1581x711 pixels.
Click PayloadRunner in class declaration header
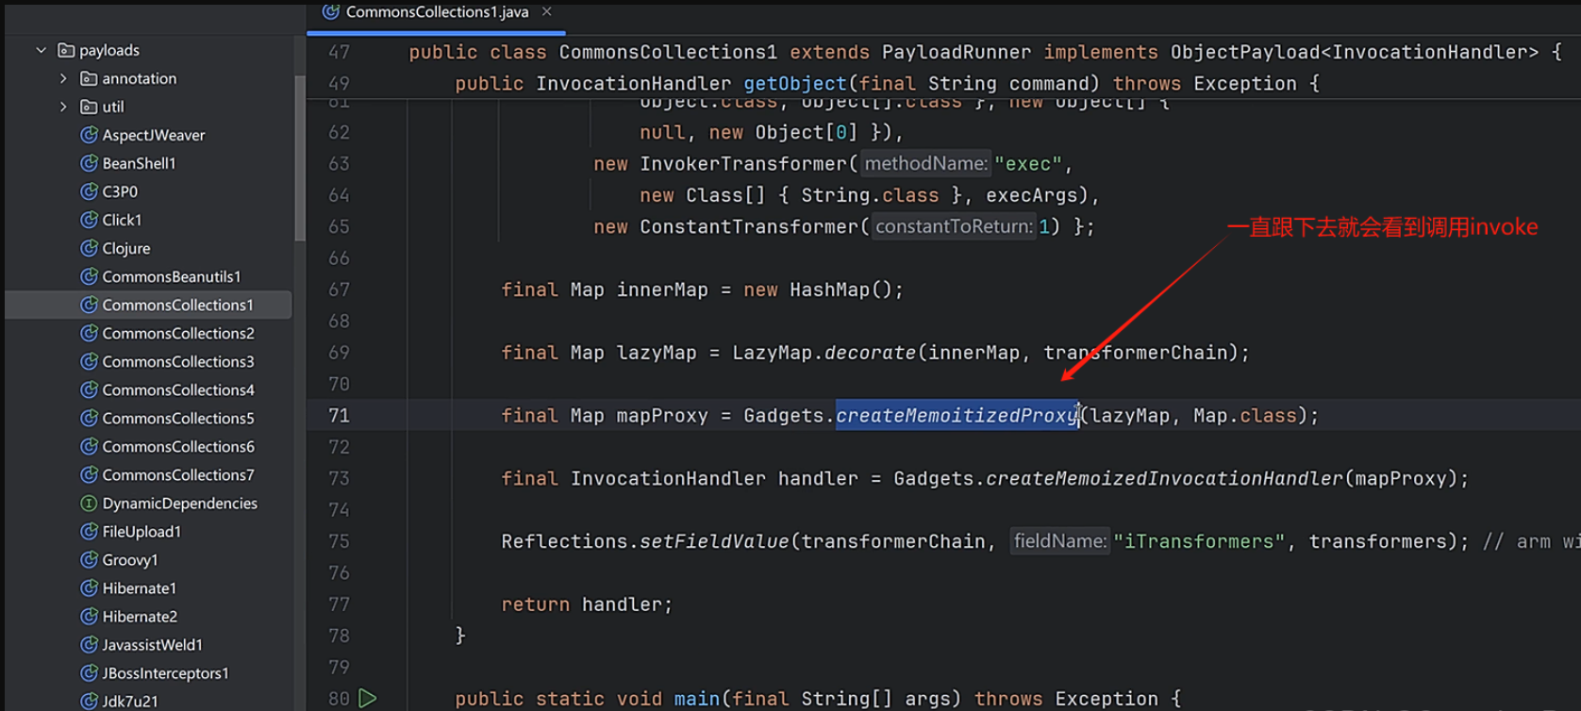957,52
